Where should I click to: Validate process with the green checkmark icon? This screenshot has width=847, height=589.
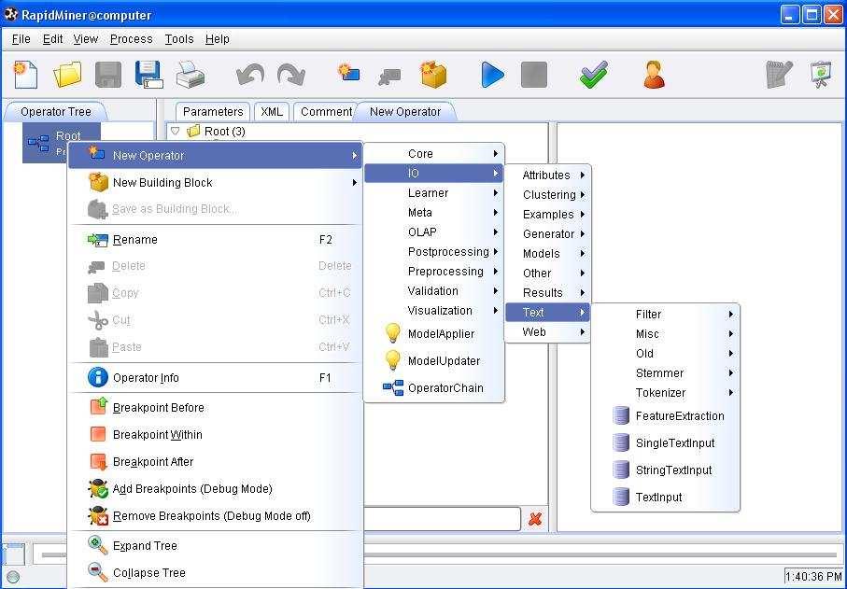click(x=594, y=75)
